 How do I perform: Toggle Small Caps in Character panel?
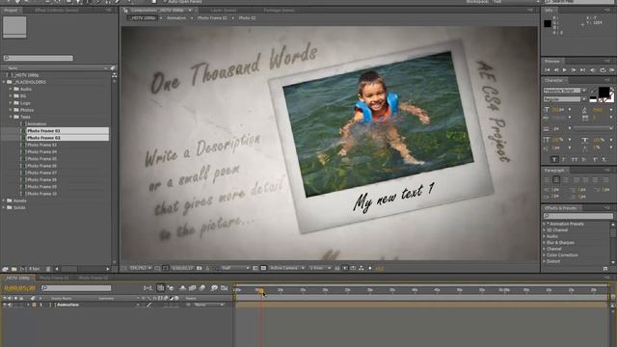click(584, 159)
